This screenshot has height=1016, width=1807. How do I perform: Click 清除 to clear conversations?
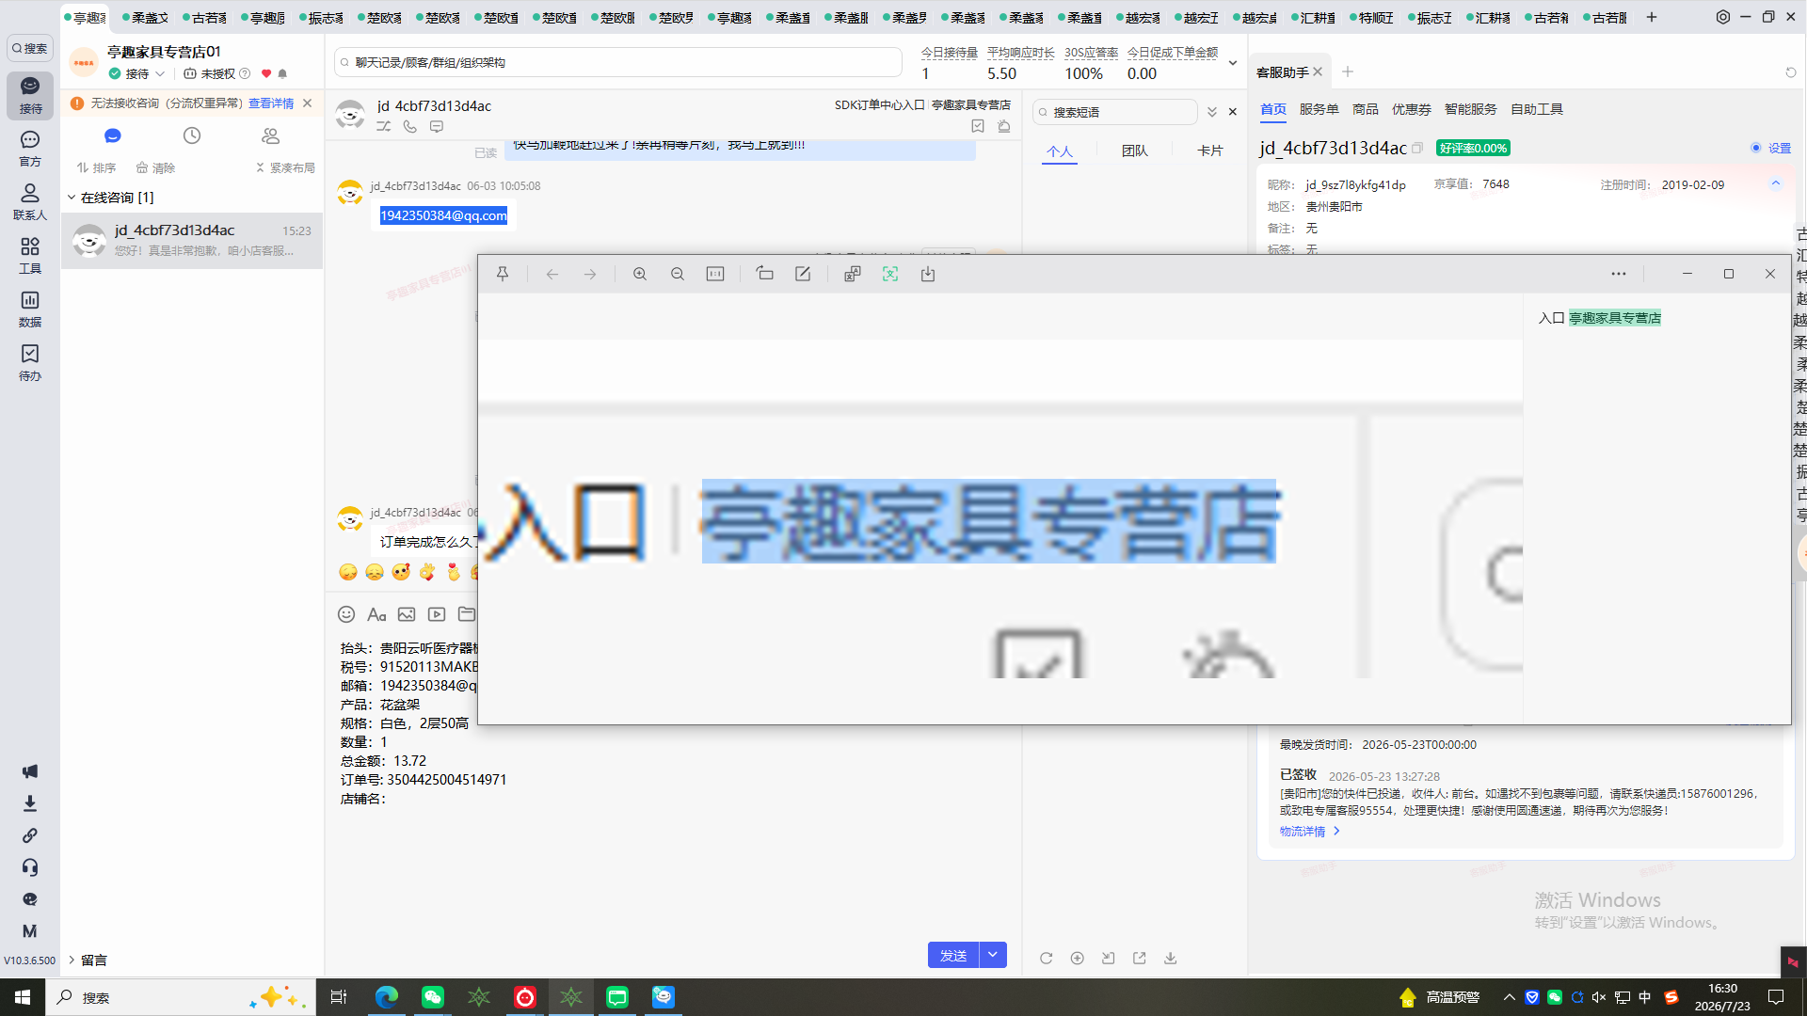pyautogui.click(x=156, y=167)
